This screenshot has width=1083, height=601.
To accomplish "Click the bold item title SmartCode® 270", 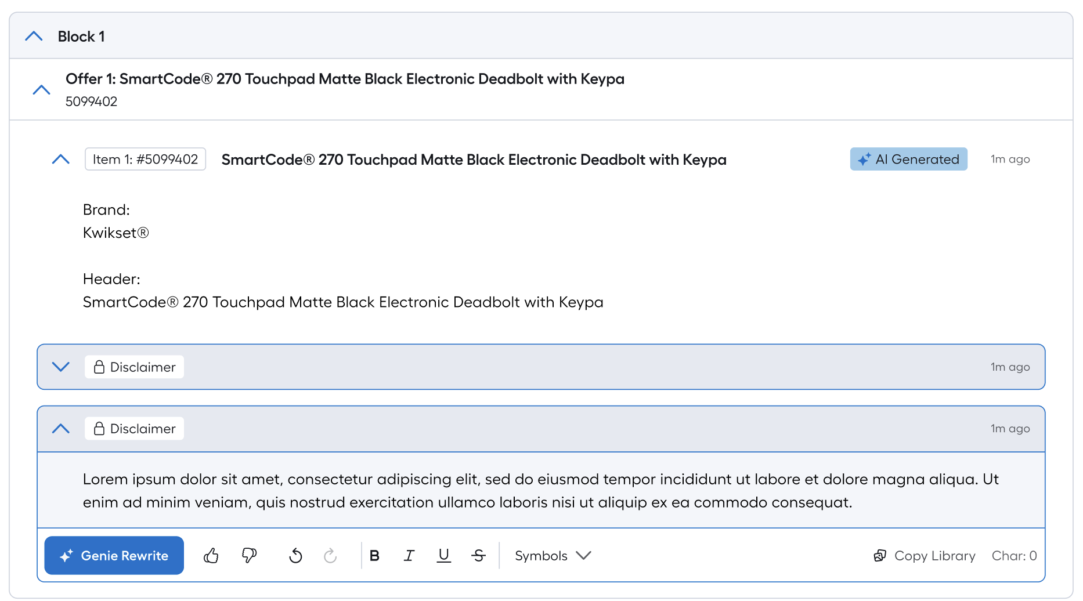I will click(474, 160).
